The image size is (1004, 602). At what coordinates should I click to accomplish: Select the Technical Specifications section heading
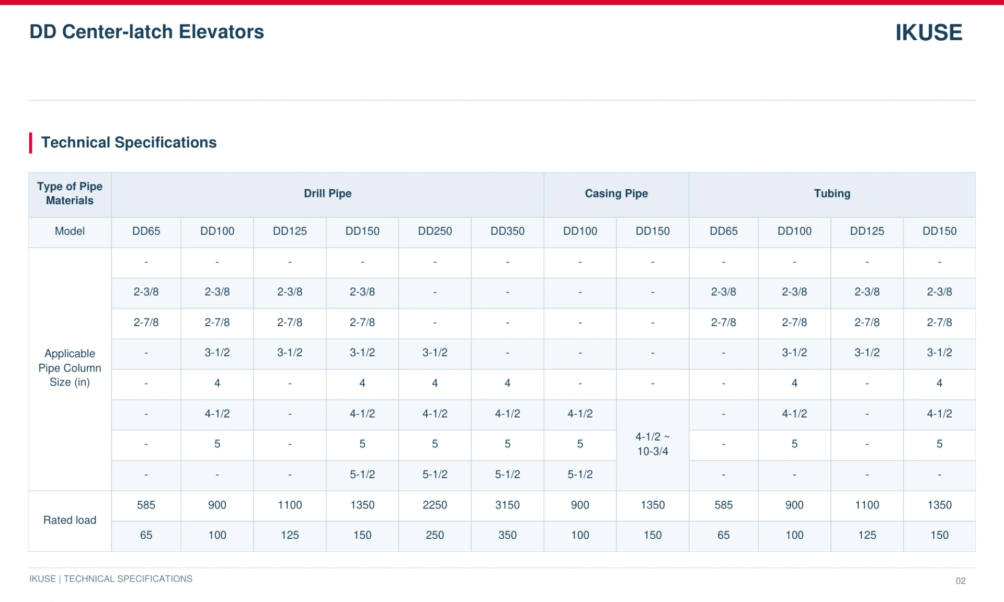coord(129,142)
